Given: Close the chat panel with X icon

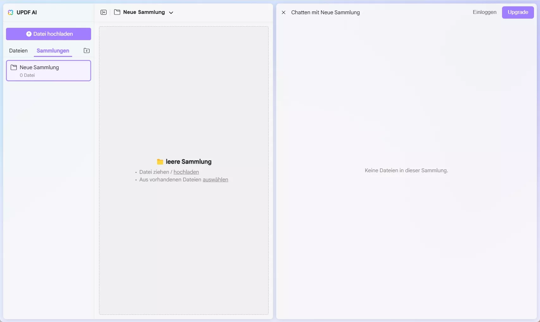Looking at the screenshot, I should 284,12.
